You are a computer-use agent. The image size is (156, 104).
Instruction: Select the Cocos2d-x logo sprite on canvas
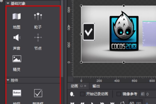click(x=124, y=31)
